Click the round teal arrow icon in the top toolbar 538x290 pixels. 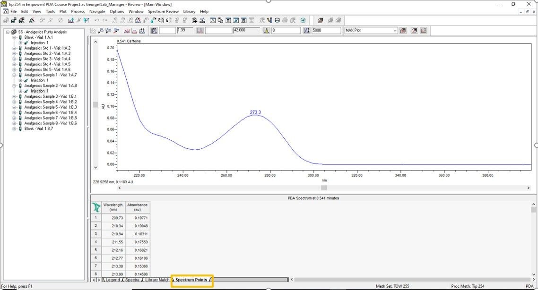point(303,21)
